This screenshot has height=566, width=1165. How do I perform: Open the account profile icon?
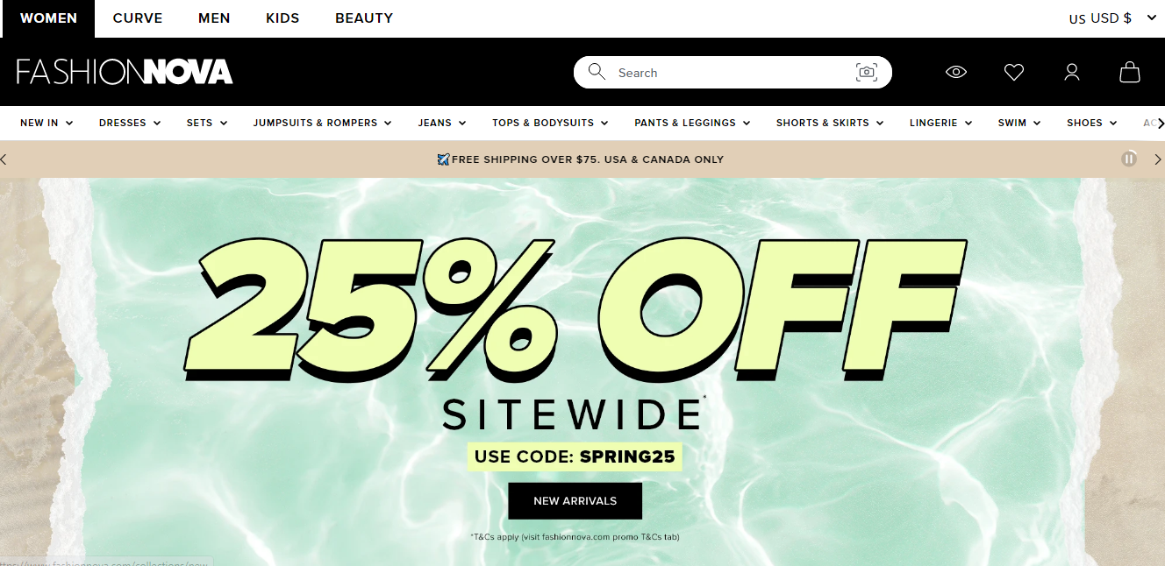(x=1072, y=73)
